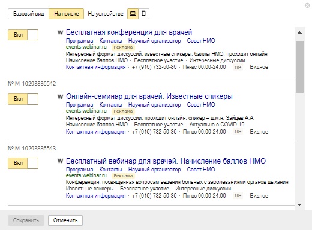Click 'Видное' location in the first ad
This screenshot has width=312, height=230.
coord(259,67)
